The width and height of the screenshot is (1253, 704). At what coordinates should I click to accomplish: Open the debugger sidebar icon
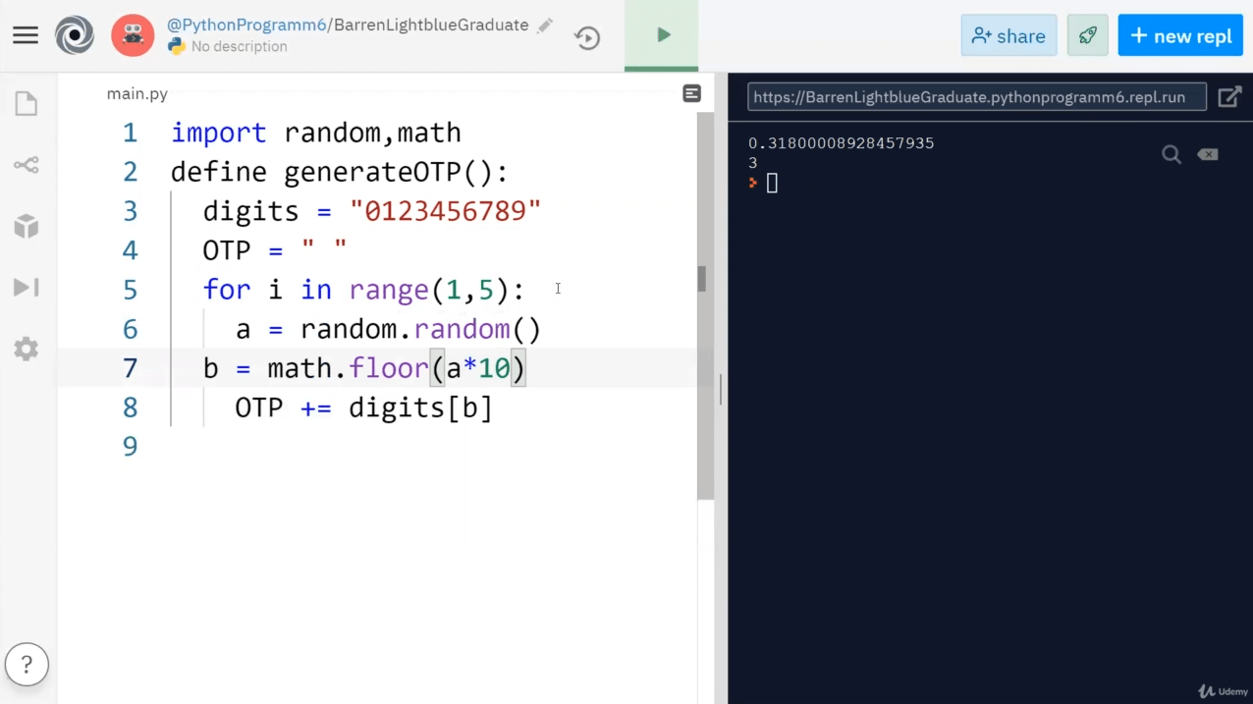[27, 287]
